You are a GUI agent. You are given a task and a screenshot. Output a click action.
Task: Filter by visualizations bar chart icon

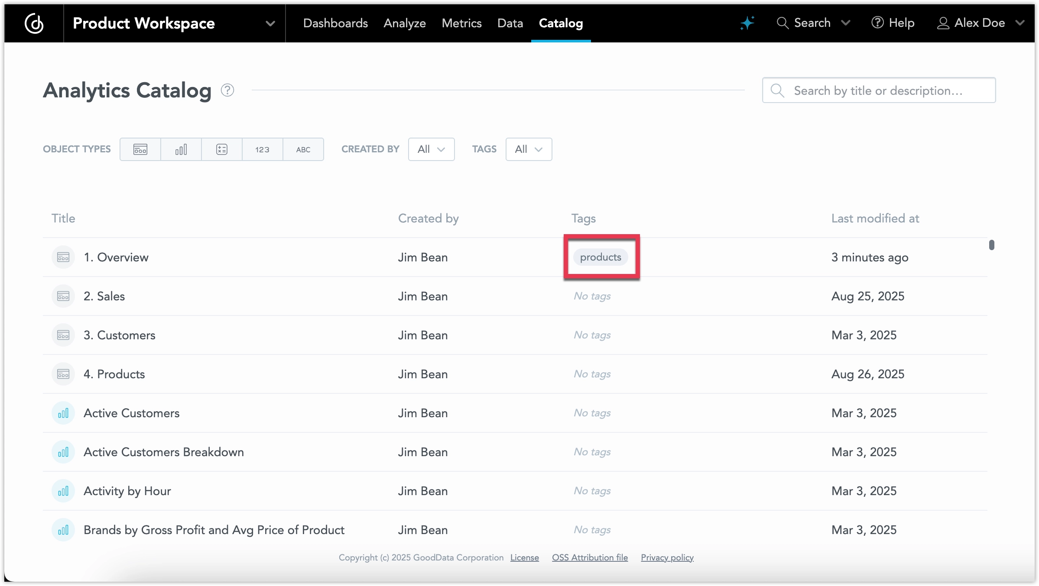click(x=181, y=149)
